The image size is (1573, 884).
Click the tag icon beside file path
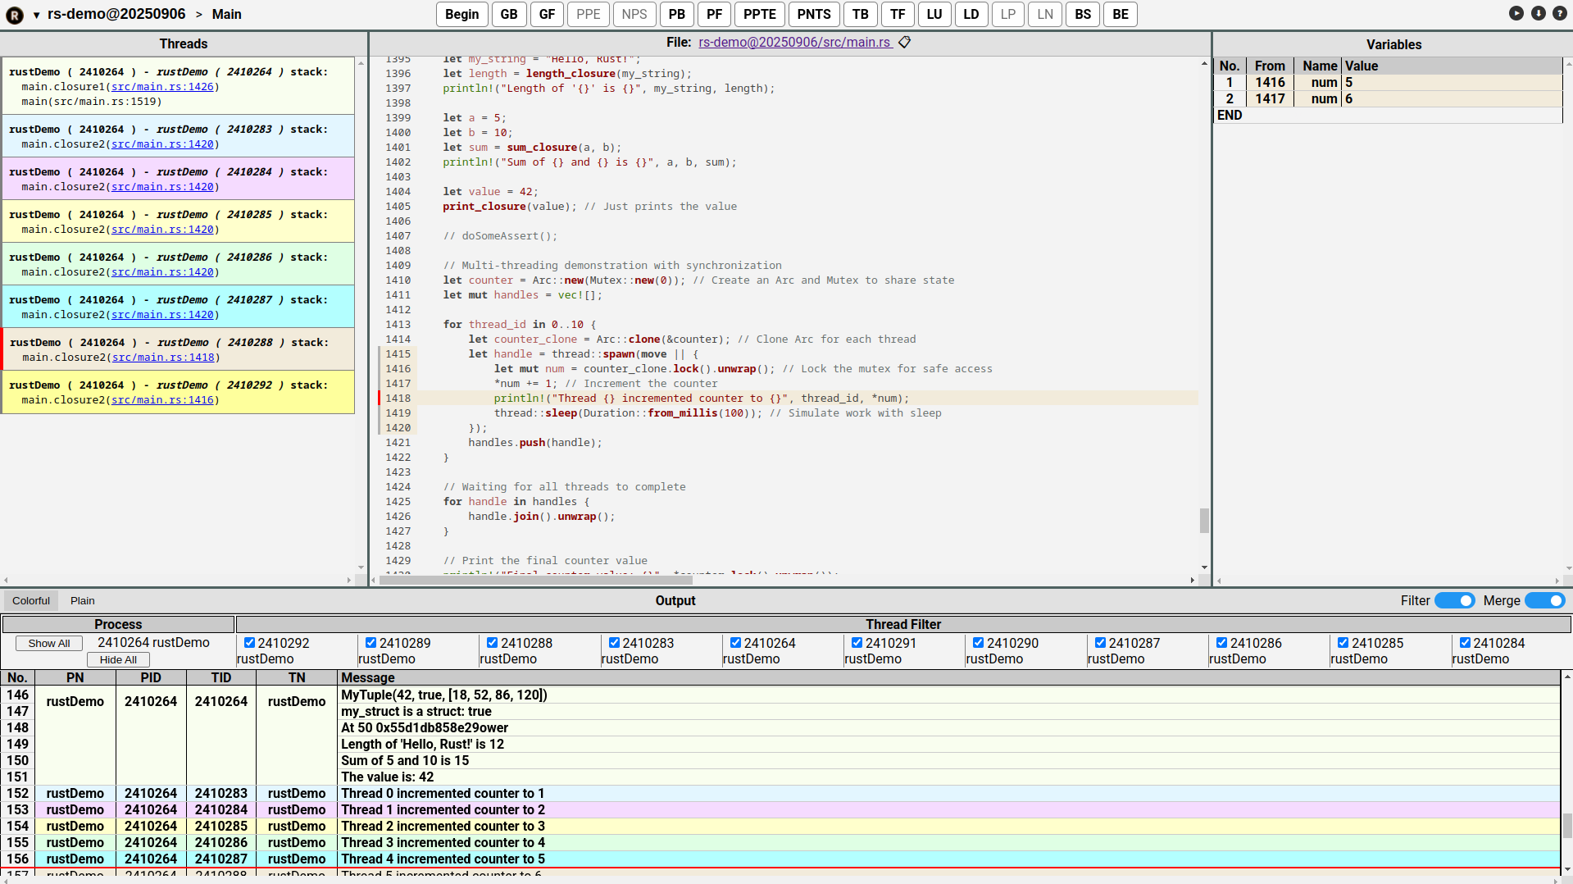click(x=904, y=42)
